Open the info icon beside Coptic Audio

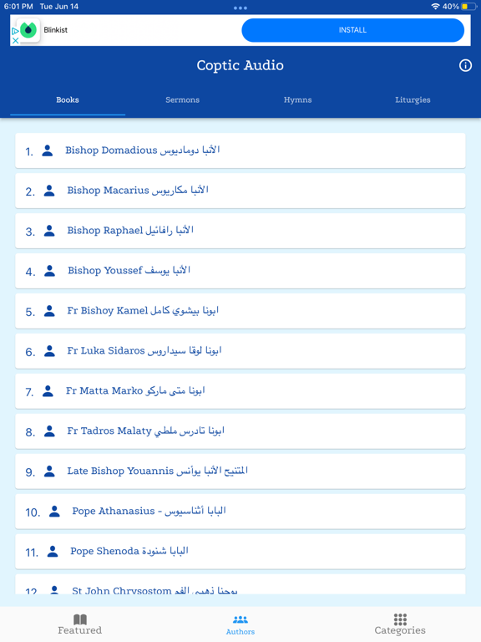465,65
